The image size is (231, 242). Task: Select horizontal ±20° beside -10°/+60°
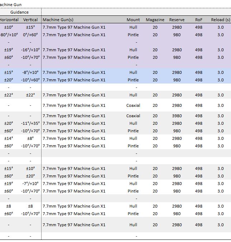coord(9,80)
